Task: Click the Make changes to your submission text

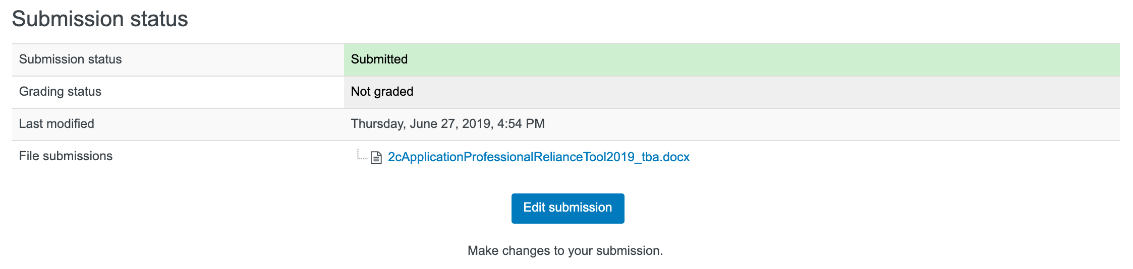Action: click(565, 251)
